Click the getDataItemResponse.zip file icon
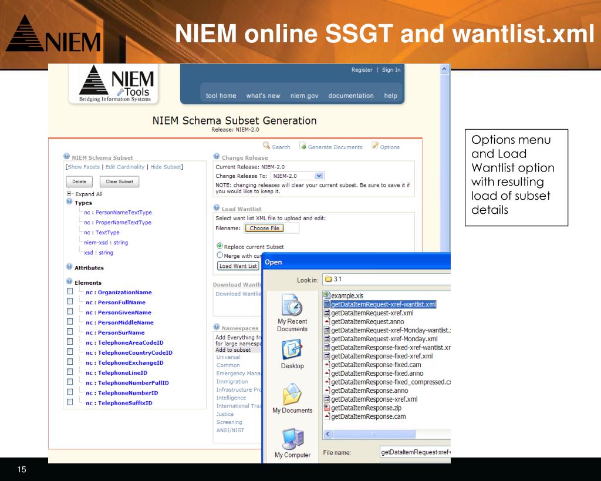 [326, 408]
